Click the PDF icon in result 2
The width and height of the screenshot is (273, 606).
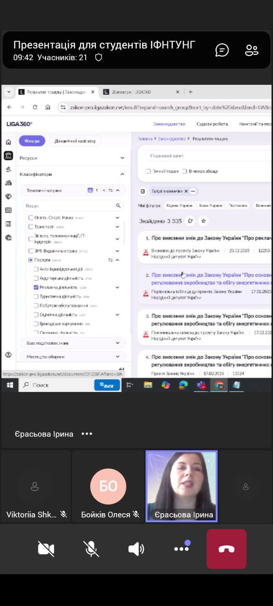146,294
